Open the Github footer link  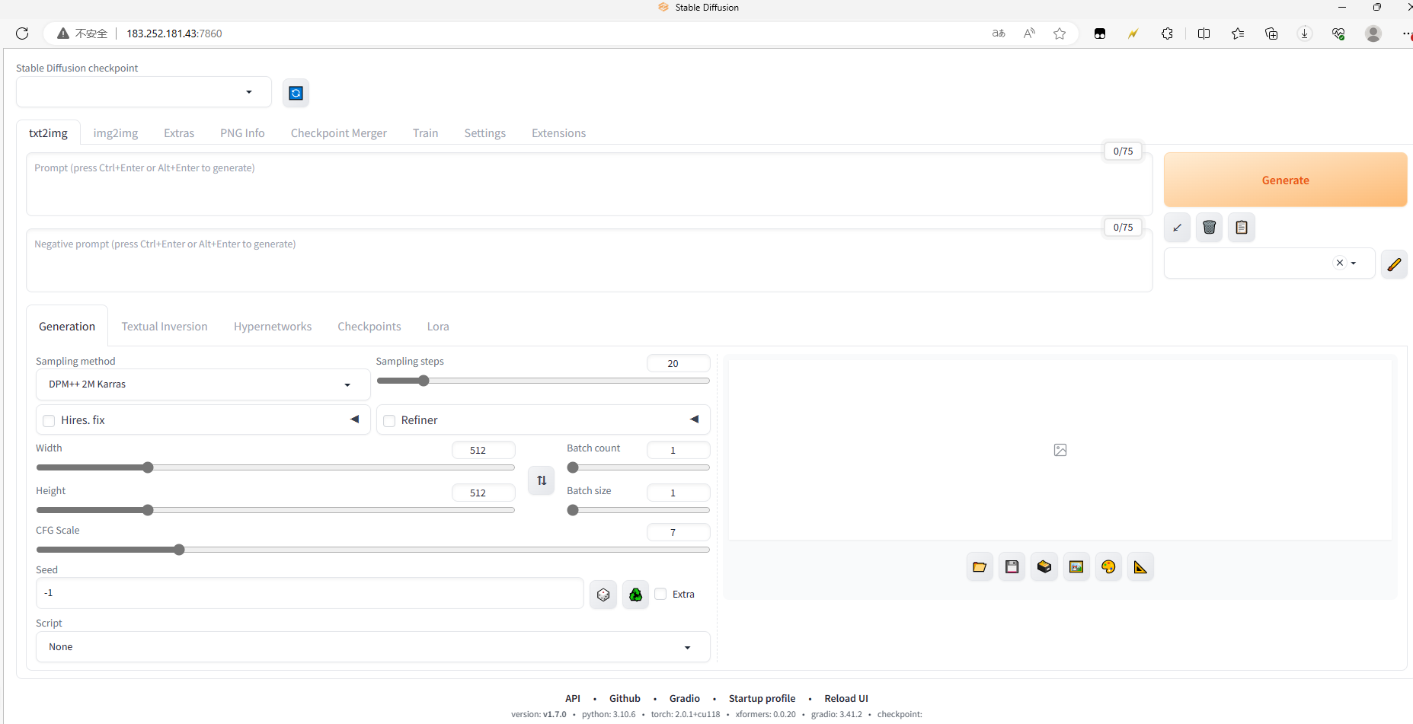(x=625, y=698)
